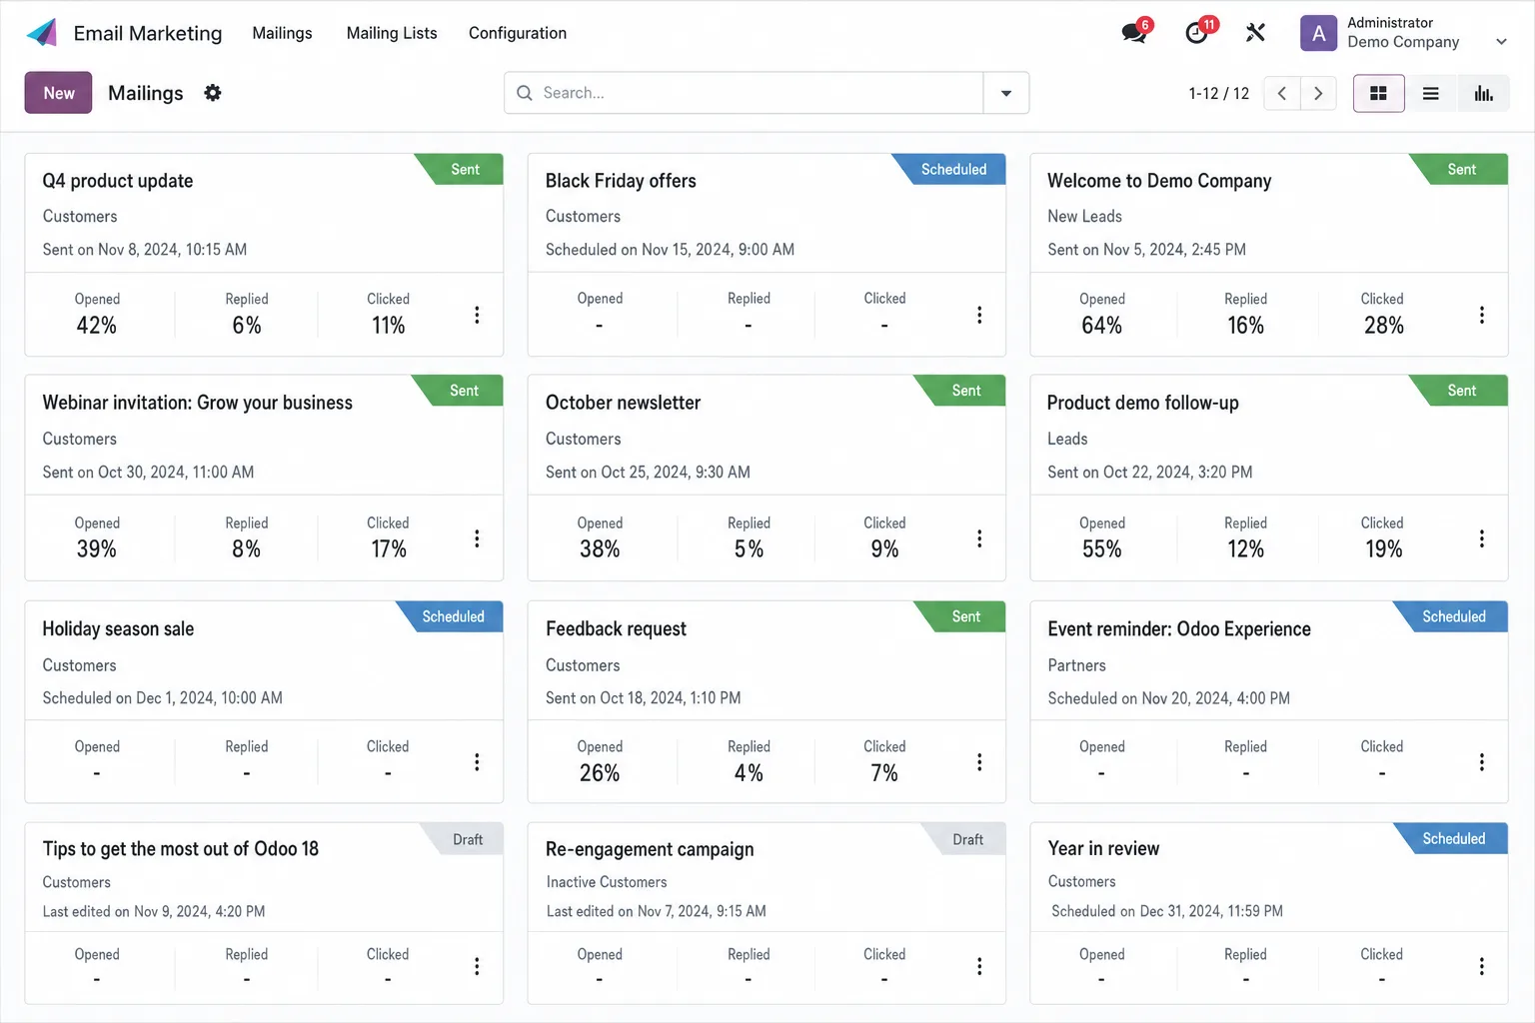The height and width of the screenshot is (1023, 1535).
Task: Open the chat messages icon
Action: click(1134, 33)
